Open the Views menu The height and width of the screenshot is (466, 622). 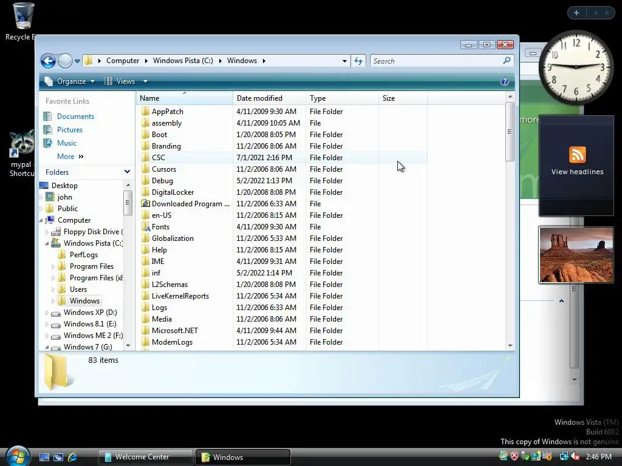pos(120,81)
